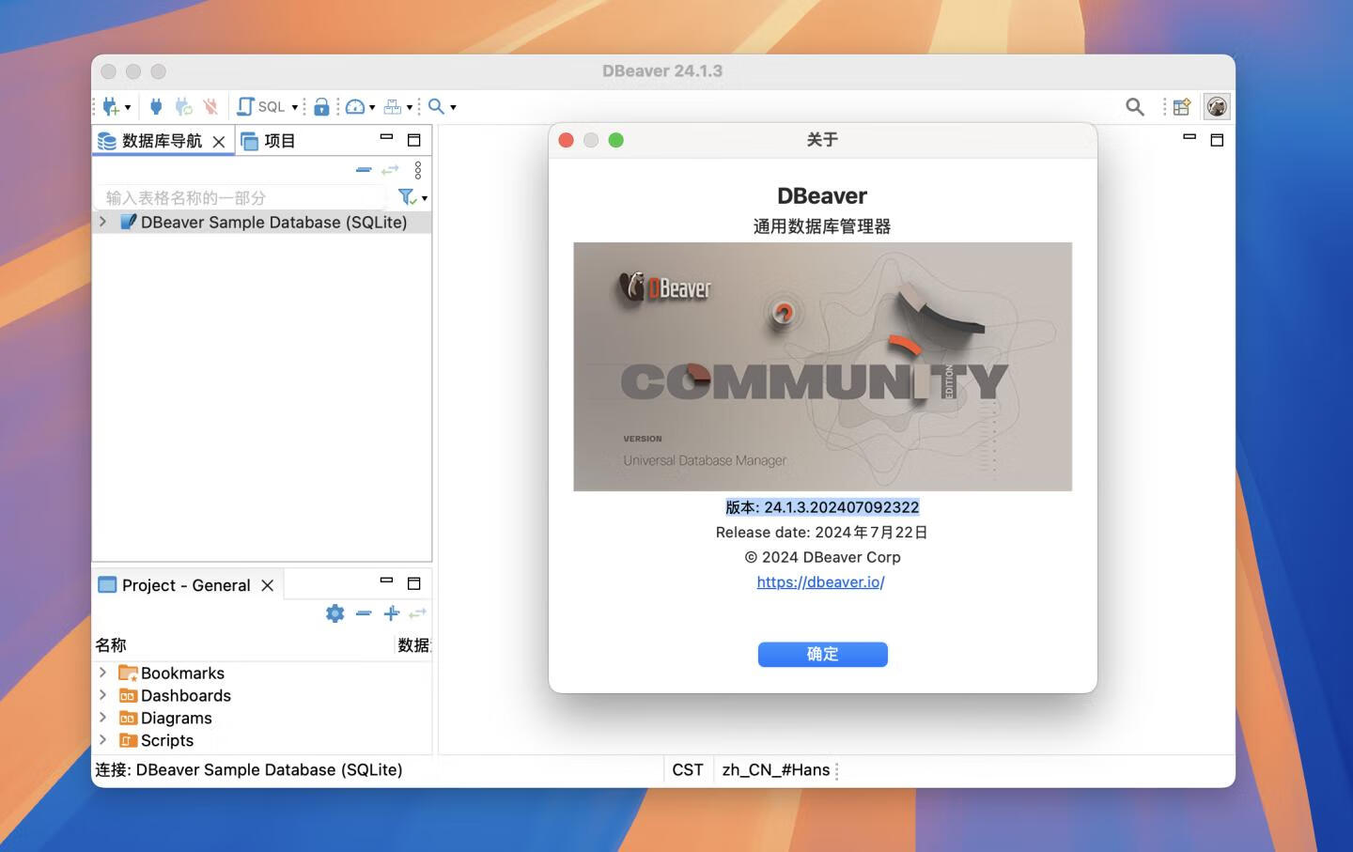The image size is (1353, 852).
Task: Click the 数据 column header
Action: [412, 645]
